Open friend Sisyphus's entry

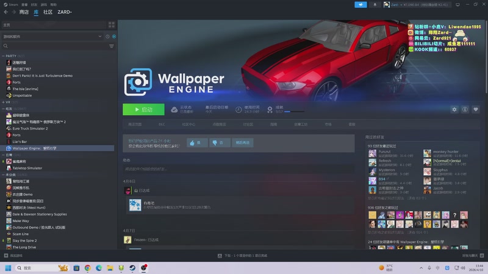point(447,172)
